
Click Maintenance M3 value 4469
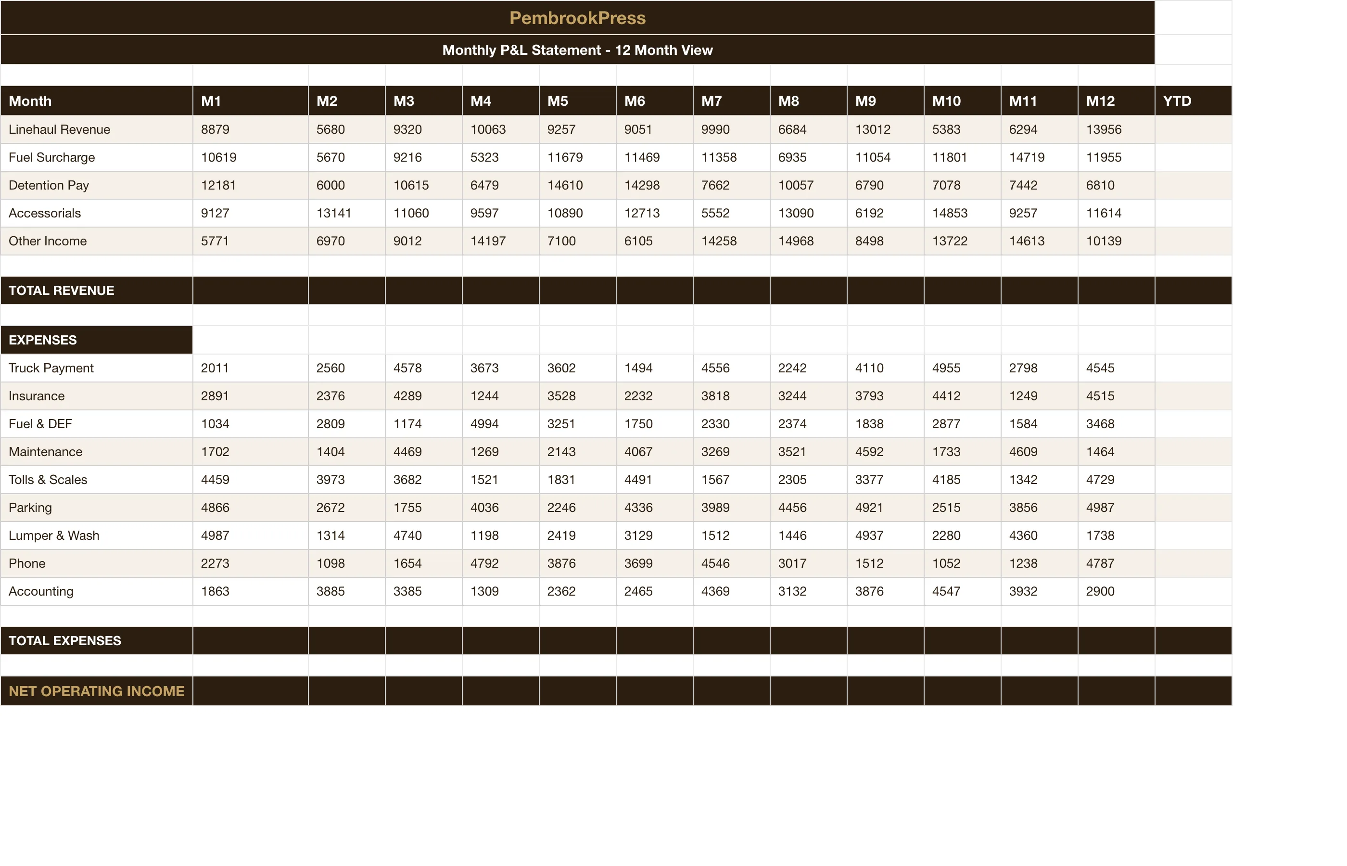coord(423,452)
